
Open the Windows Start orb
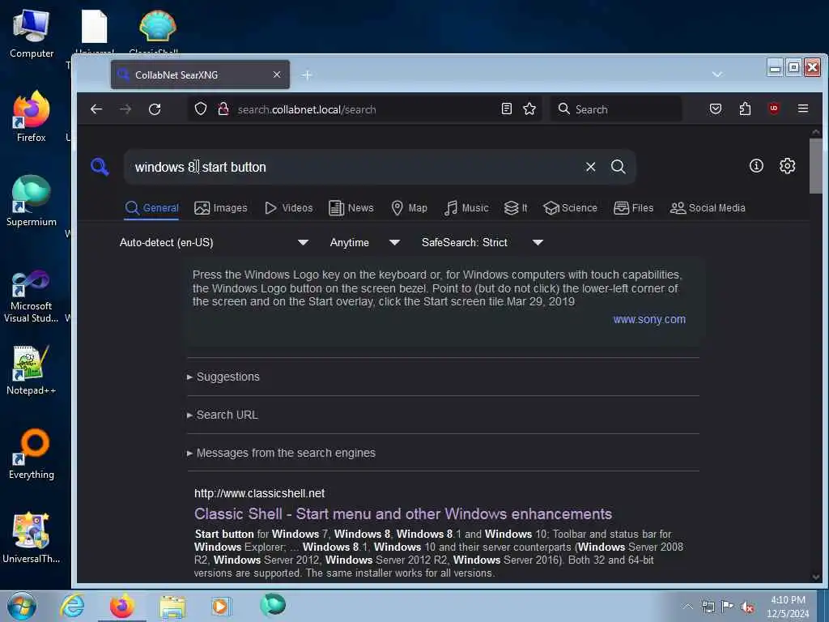pos(22,606)
